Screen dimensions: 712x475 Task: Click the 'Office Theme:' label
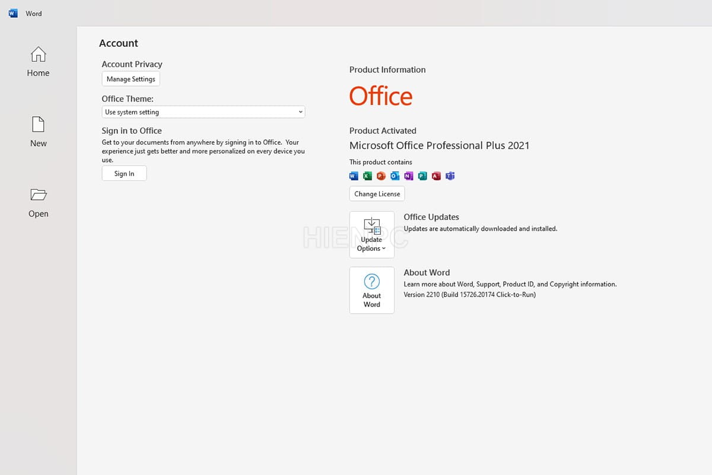pos(128,98)
